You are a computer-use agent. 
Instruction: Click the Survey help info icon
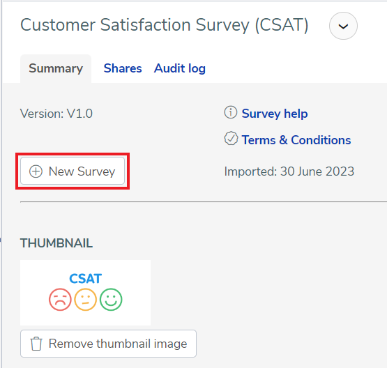(231, 112)
